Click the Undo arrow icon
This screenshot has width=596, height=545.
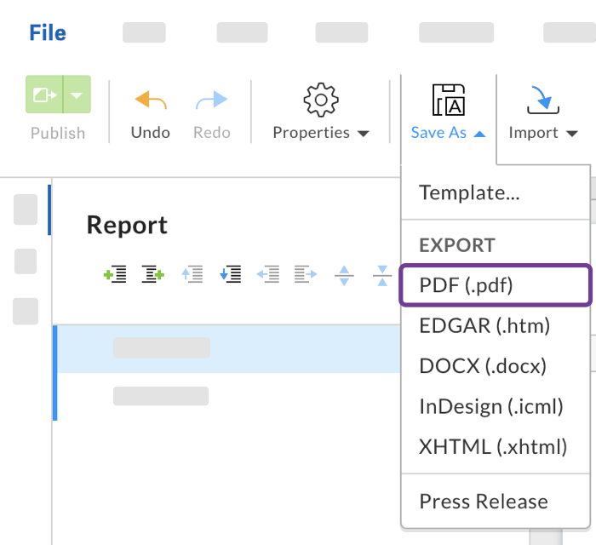pos(151,100)
